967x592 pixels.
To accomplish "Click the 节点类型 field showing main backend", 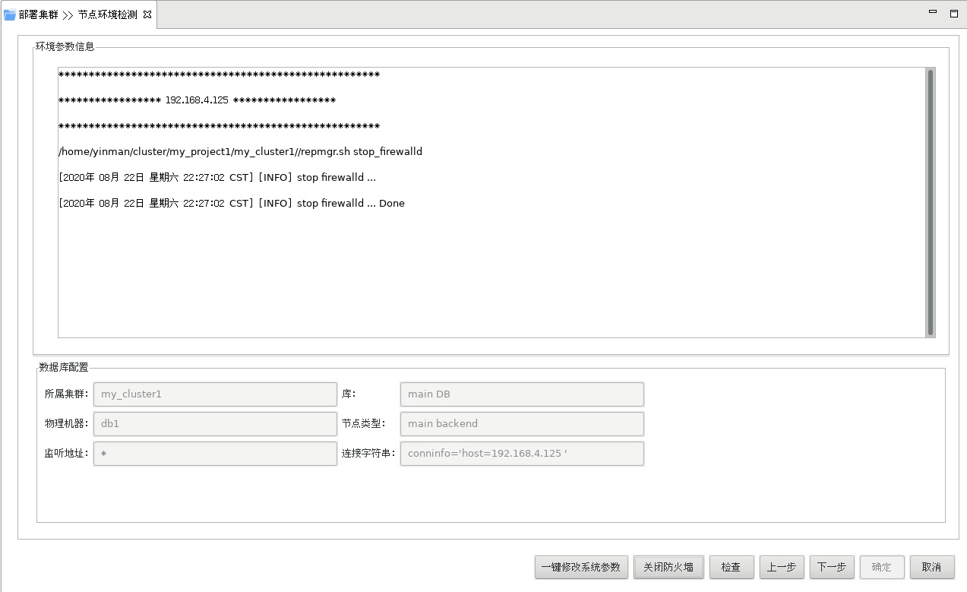I will [x=522, y=424].
